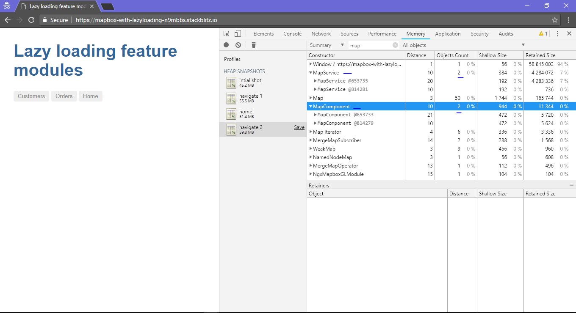Open the Network tab

coord(321,34)
